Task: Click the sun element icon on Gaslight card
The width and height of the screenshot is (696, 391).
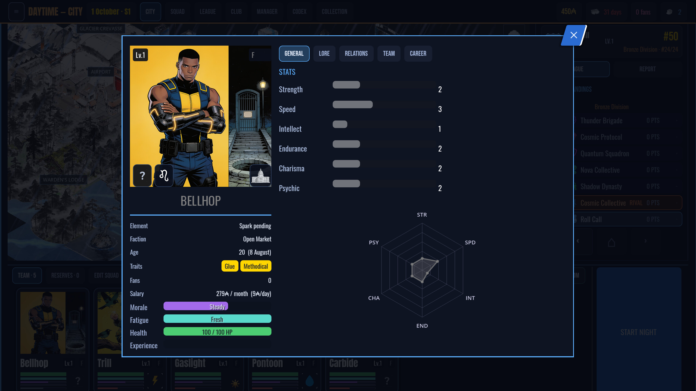Action: click(x=235, y=383)
